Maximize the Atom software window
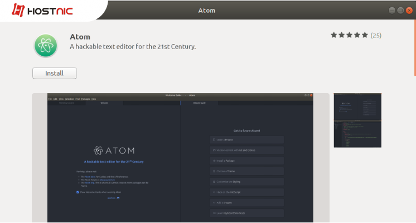Viewport: 416px width, 223px height. (x=400, y=11)
